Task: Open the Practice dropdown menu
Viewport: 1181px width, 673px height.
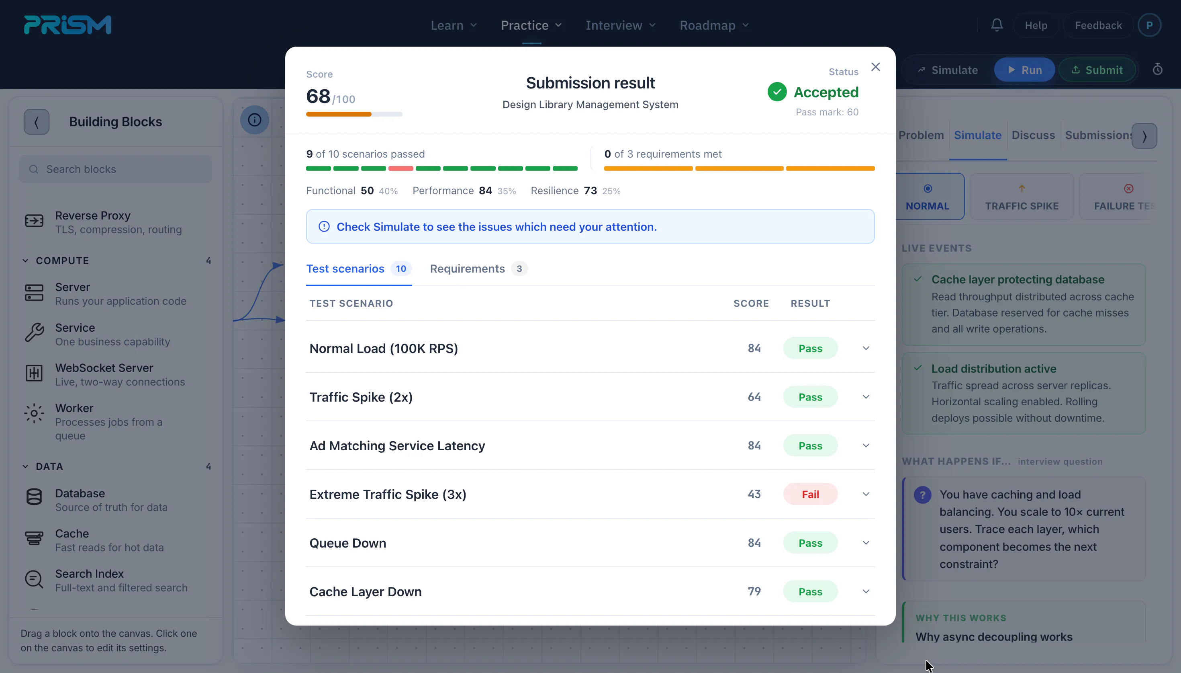Action: click(x=531, y=25)
